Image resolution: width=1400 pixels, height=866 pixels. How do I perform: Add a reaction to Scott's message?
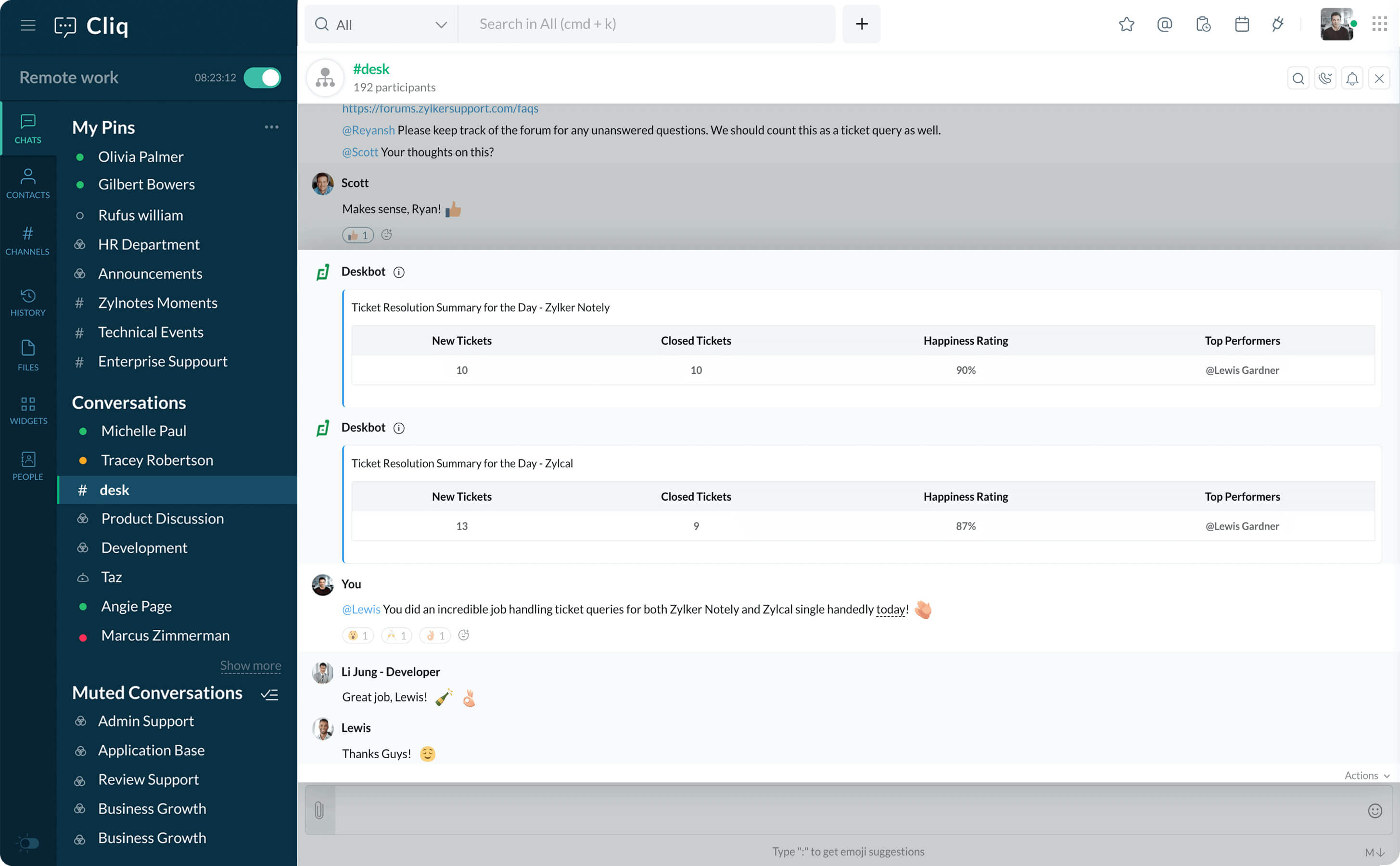(x=386, y=234)
